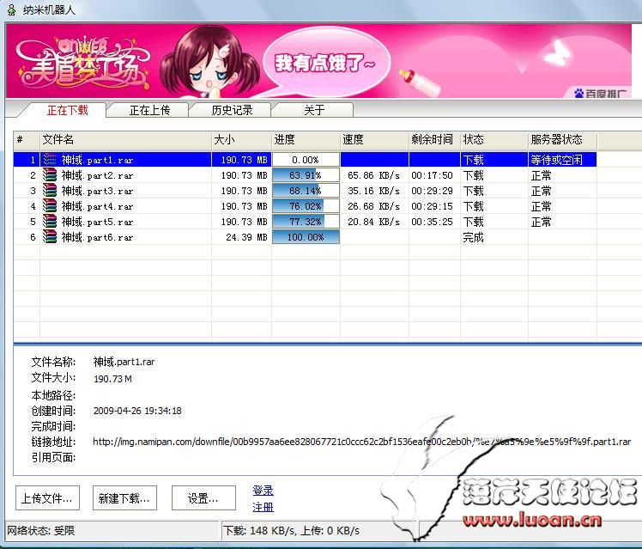Click the 注册 link
The width and height of the screenshot is (642, 549).
pos(263,507)
